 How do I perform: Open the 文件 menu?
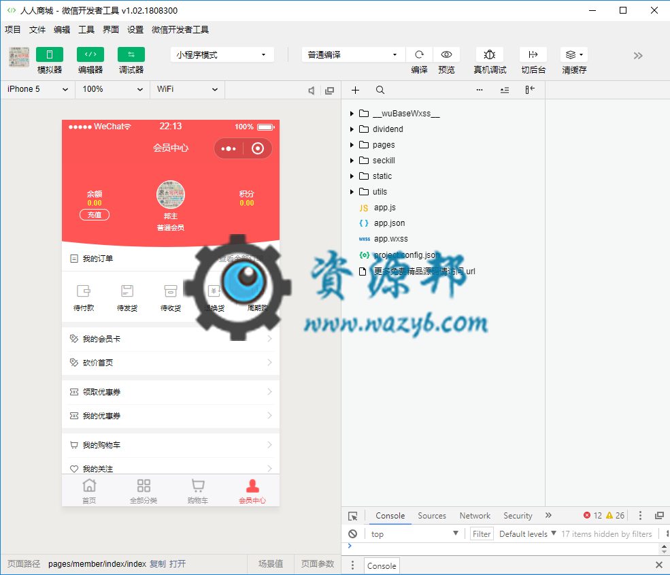(x=37, y=29)
